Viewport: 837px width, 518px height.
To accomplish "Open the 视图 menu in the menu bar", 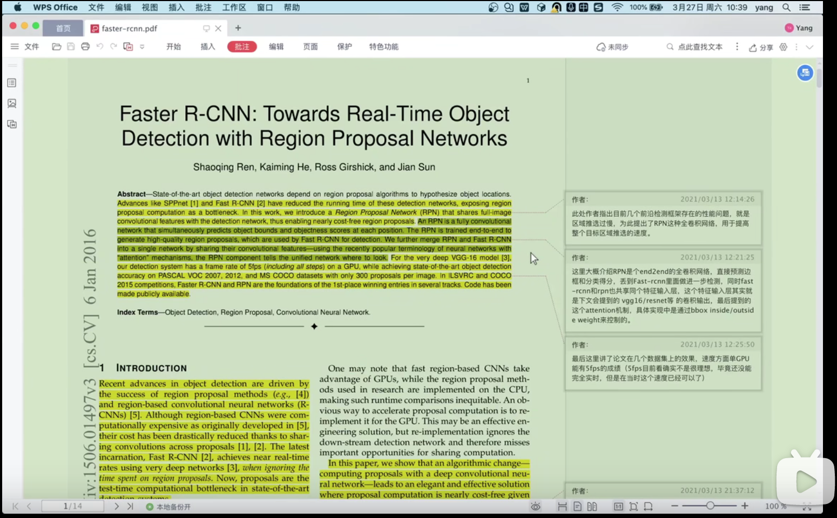I will coord(150,8).
